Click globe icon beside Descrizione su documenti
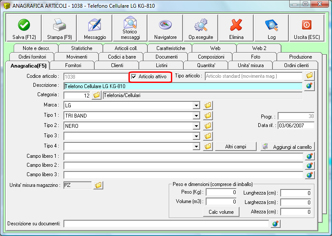 pyautogui.click(x=275, y=224)
